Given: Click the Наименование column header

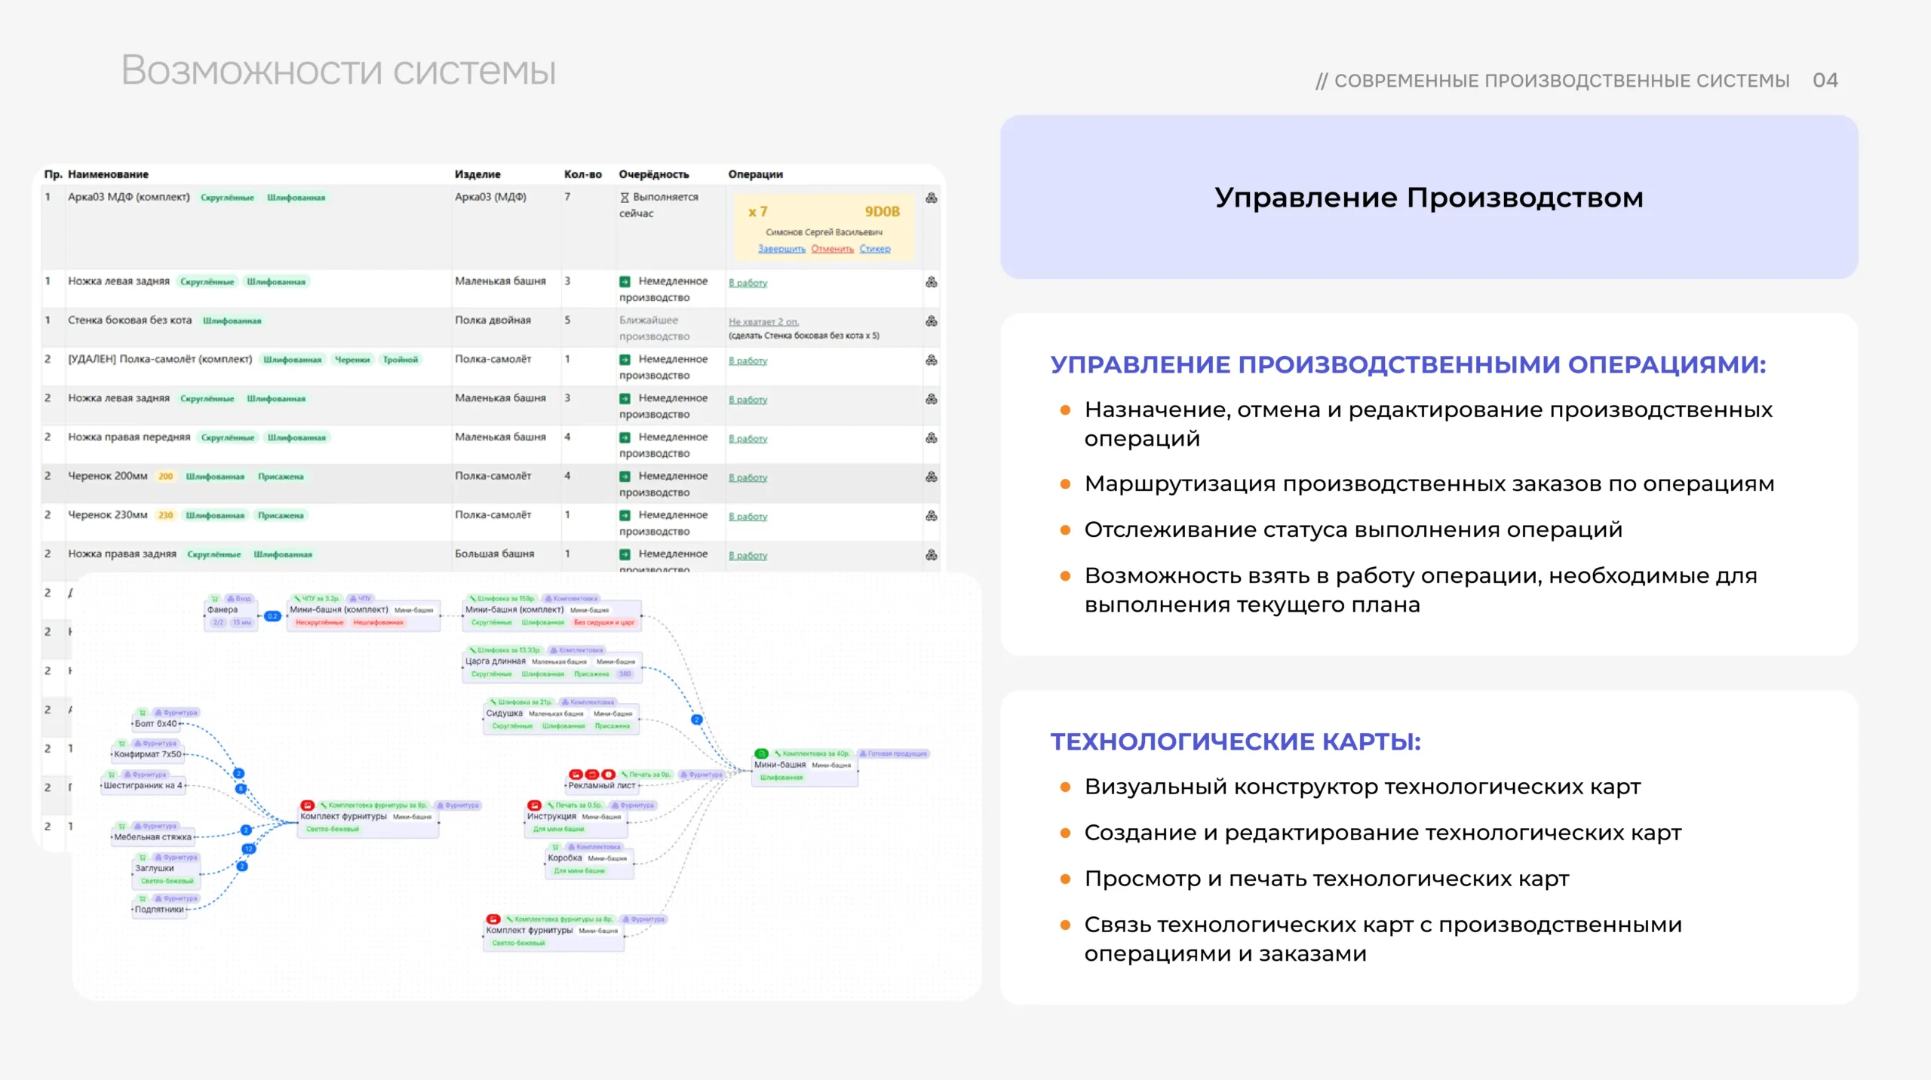Looking at the screenshot, I should pyautogui.click(x=108, y=174).
